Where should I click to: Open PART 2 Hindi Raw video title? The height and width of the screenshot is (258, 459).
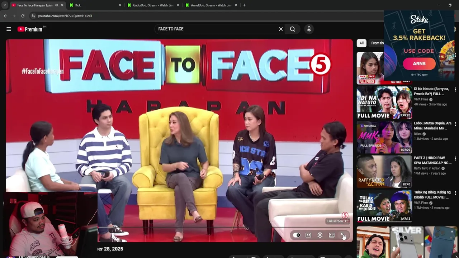(x=433, y=160)
